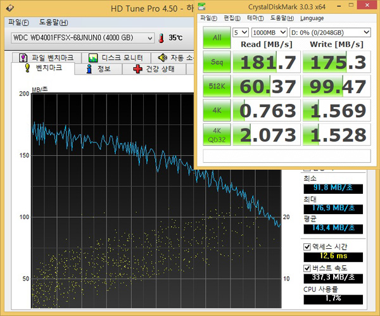Open CrystalDiskMark 편집(E) menu

tap(232, 18)
